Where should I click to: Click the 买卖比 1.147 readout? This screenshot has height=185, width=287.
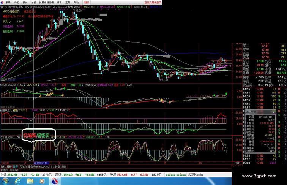click(13, 21)
